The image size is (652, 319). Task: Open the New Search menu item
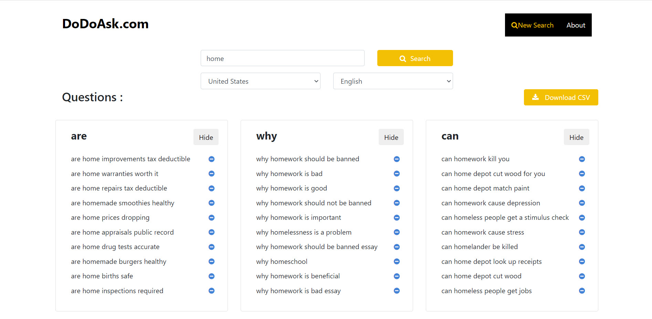point(532,25)
